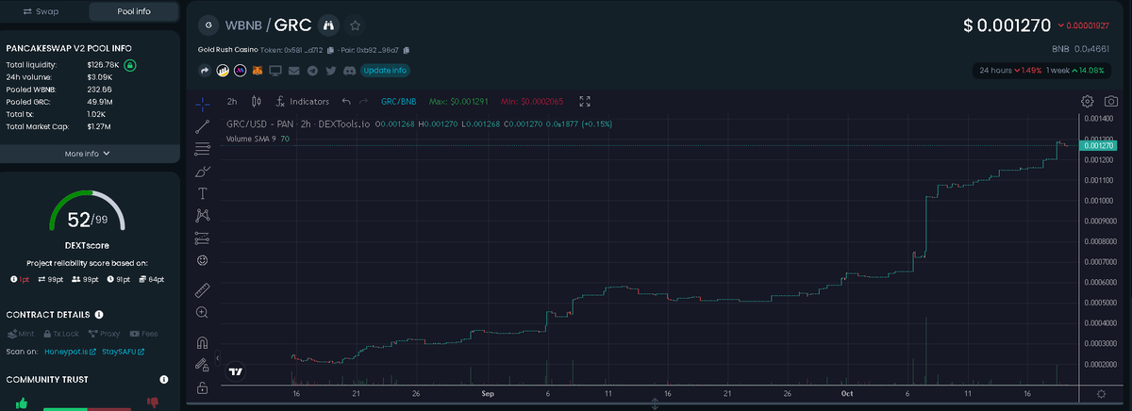Open the Indicators menu
Screen dimensions: 1132x411
point(303,101)
